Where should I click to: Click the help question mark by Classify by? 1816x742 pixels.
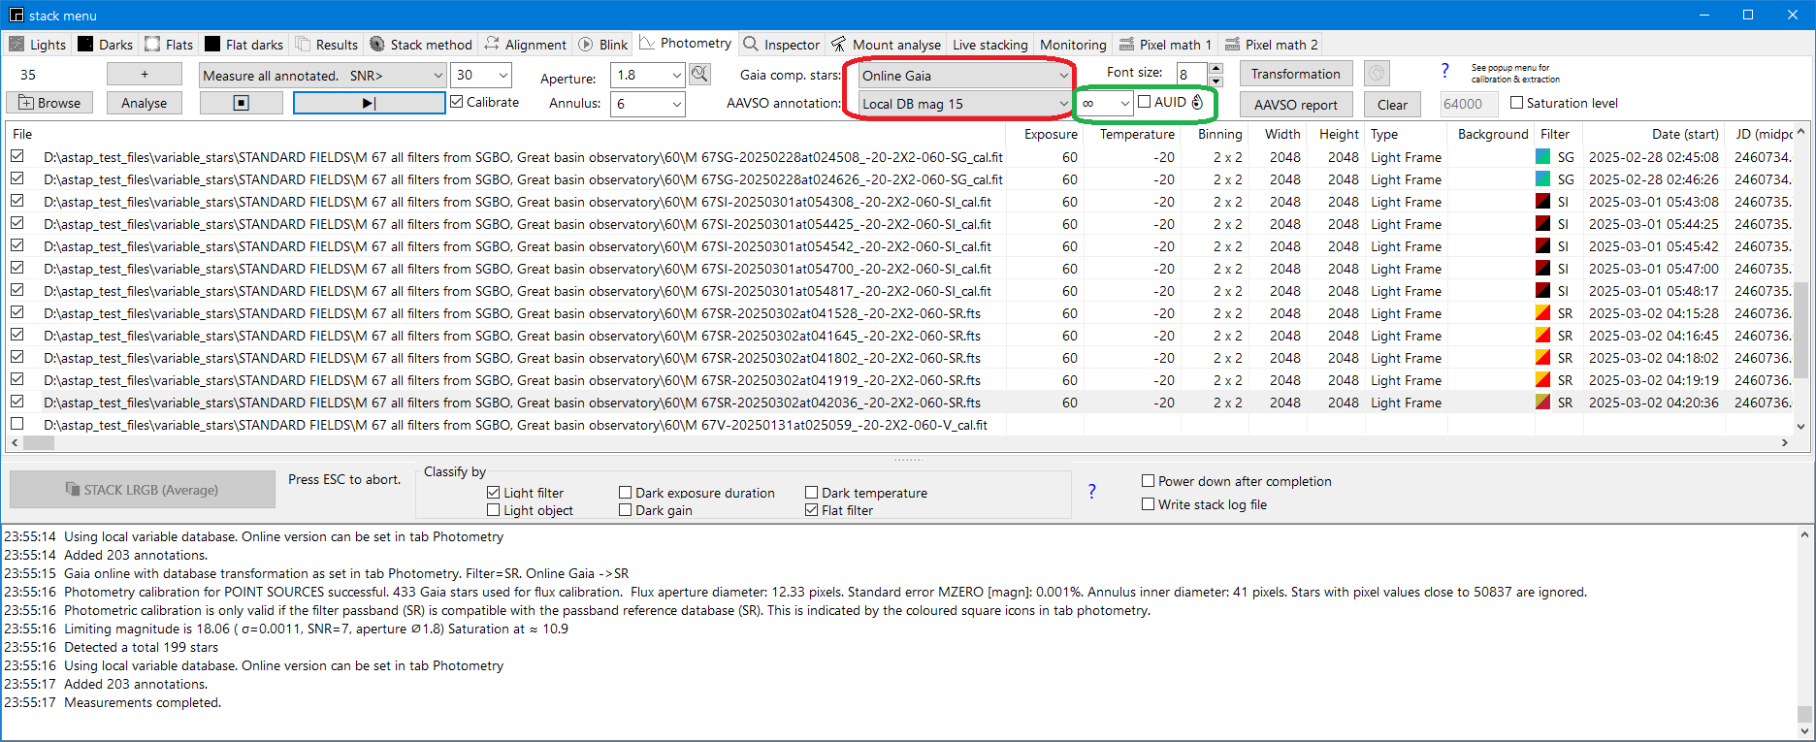[x=1091, y=491]
